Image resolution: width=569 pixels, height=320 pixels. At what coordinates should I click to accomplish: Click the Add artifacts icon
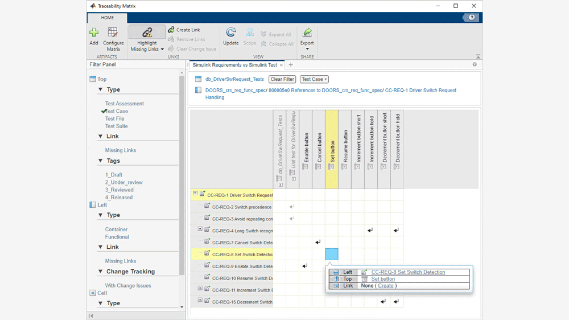pyautogui.click(x=94, y=33)
